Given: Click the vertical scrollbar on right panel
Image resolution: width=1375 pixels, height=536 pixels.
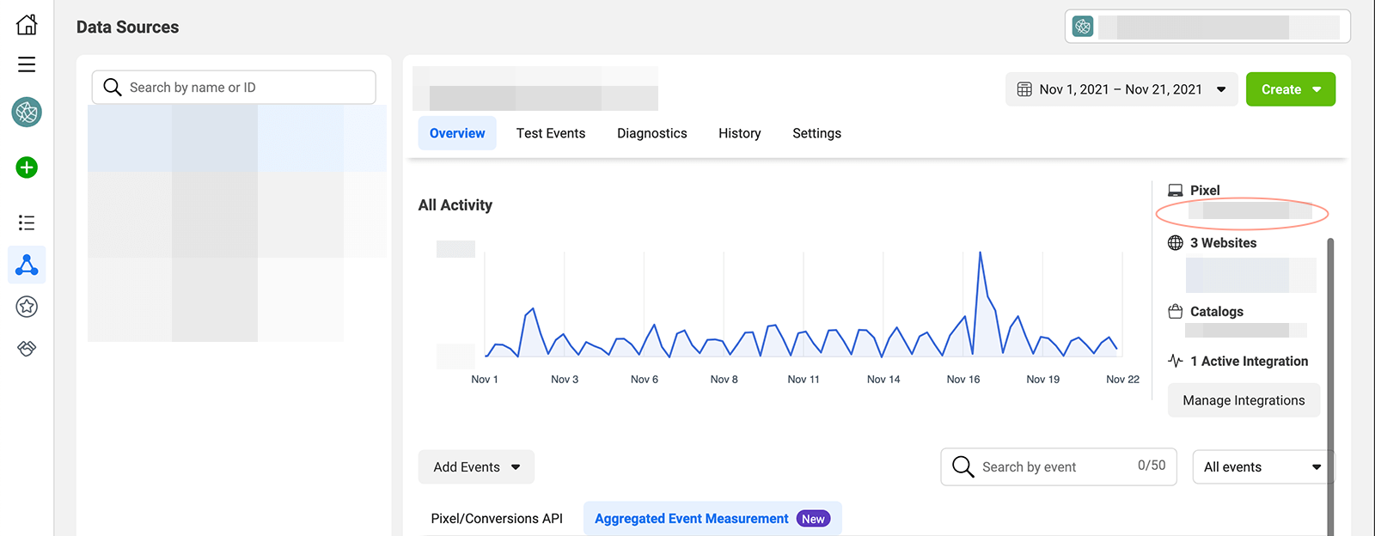Looking at the screenshot, I should [x=1330, y=387].
